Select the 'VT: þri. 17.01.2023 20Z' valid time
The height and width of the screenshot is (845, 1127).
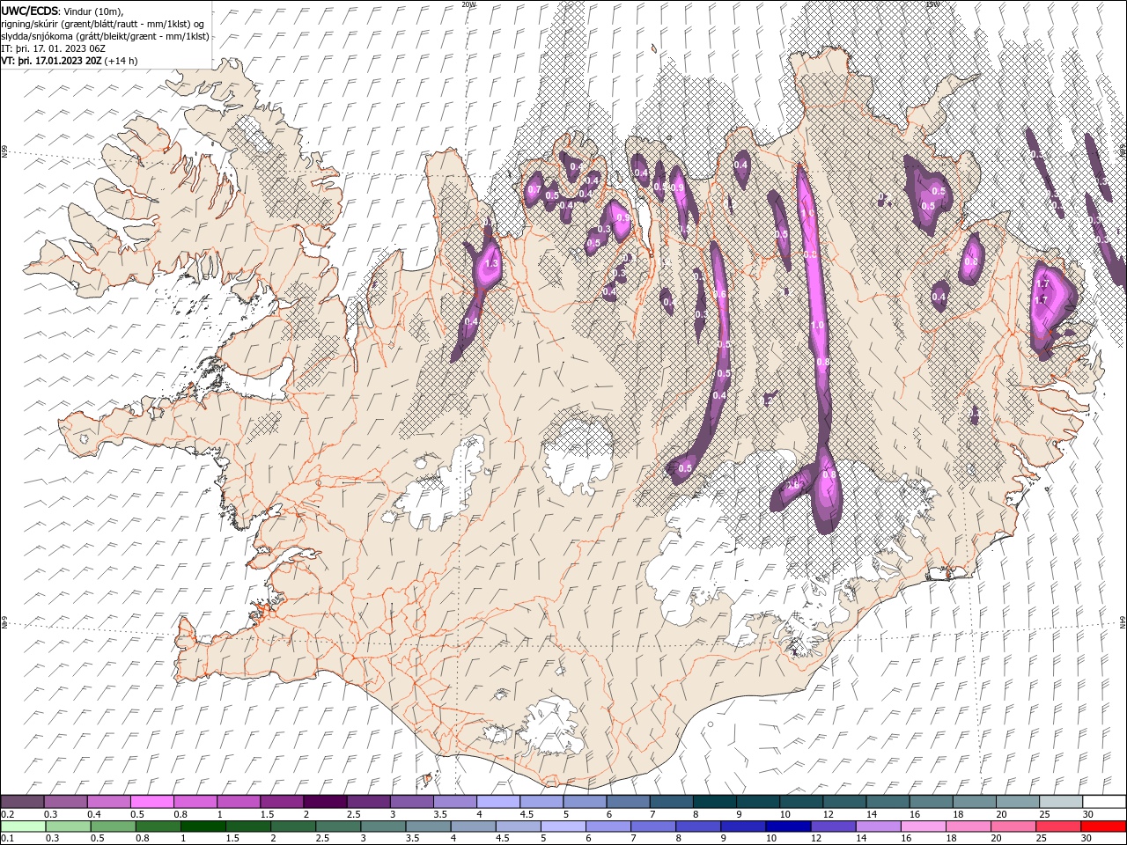[x=51, y=62]
